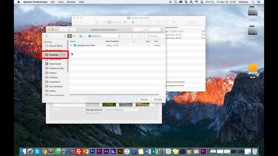Open iTunes from the Dock
Screen dimensions: 278x156
pyautogui.click(x=127, y=151)
